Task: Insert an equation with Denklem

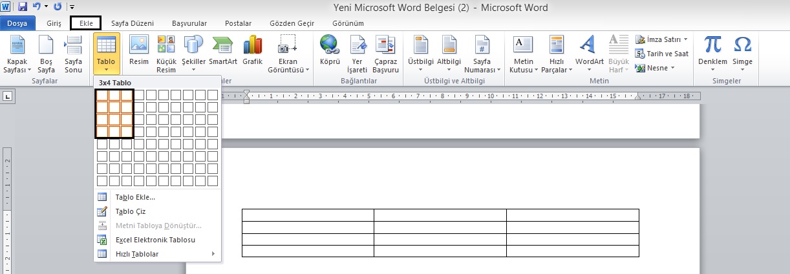Action: coord(712,54)
